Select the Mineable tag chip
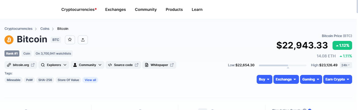The width and height of the screenshot is (358, 110). (14, 80)
